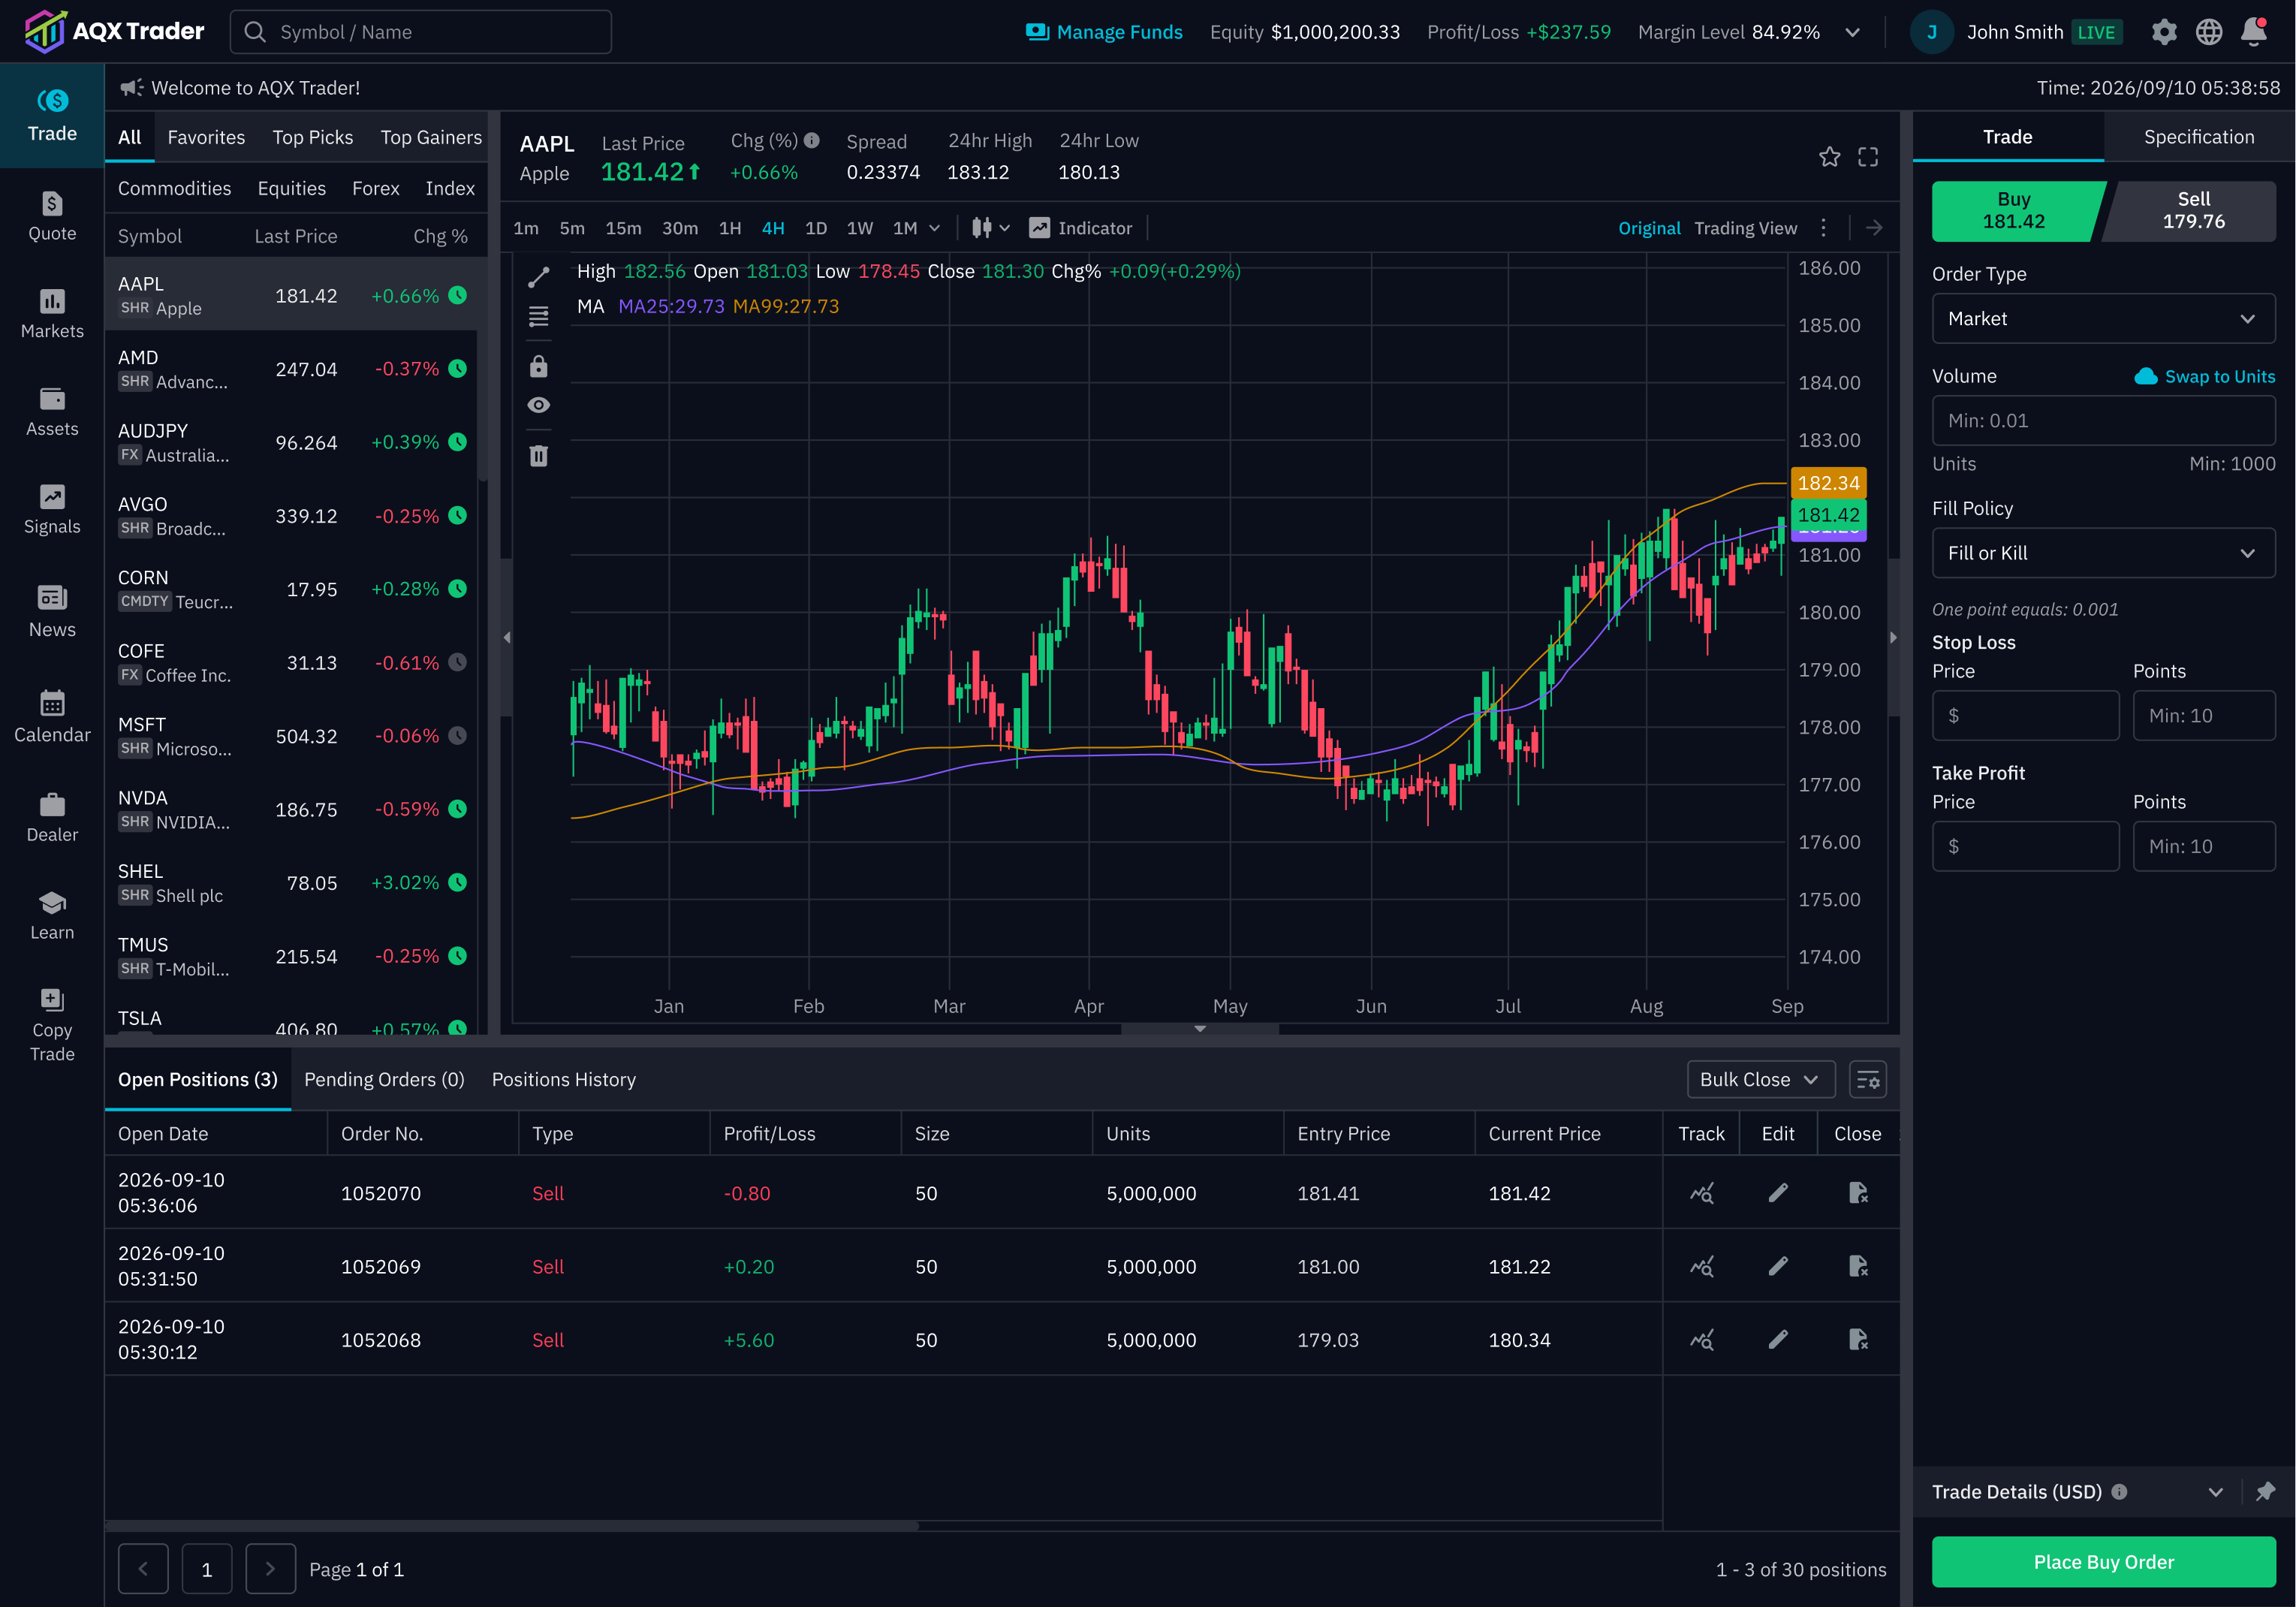Open the Pending Orders (0) tab
2296x1607 pixels.
[x=384, y=1079]
